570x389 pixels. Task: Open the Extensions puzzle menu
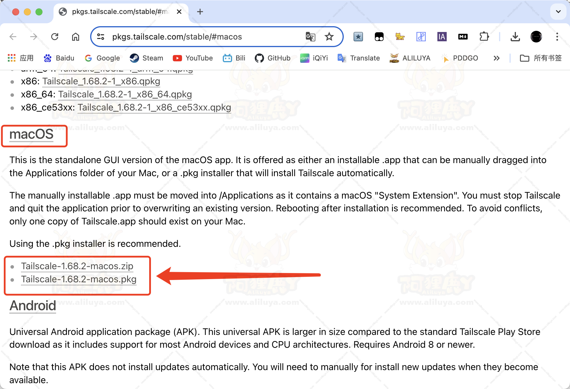click(x=484, y=37)
